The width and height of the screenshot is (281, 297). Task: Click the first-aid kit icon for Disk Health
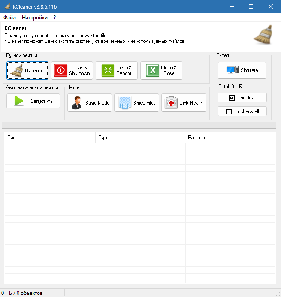(x=171, y=102)
